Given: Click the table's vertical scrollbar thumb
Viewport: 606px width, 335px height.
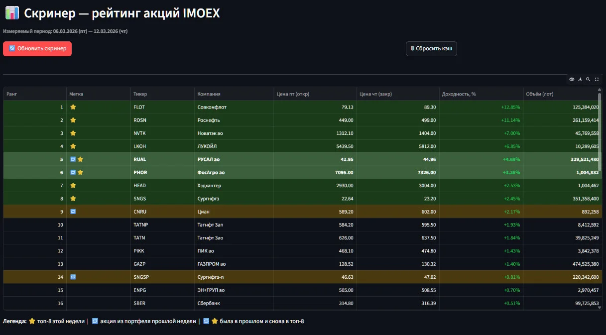Looking at the screenshot, I should [600, 132].
